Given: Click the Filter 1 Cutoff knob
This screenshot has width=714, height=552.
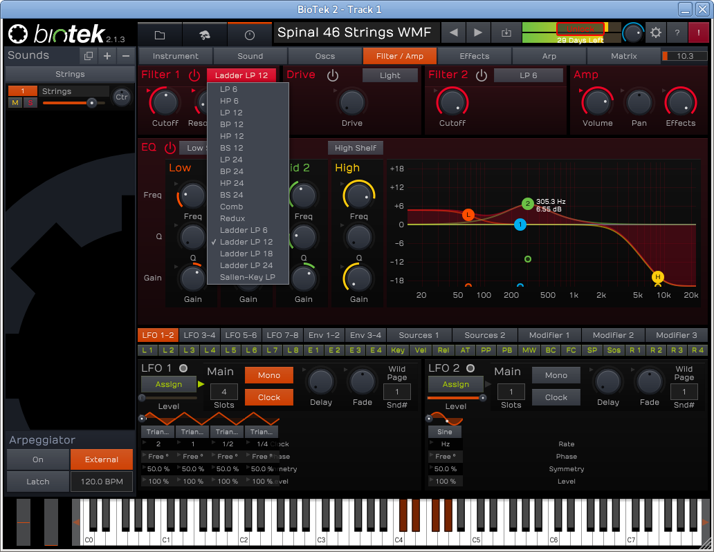Looking at the screenshot, I should tap(165, 102).
